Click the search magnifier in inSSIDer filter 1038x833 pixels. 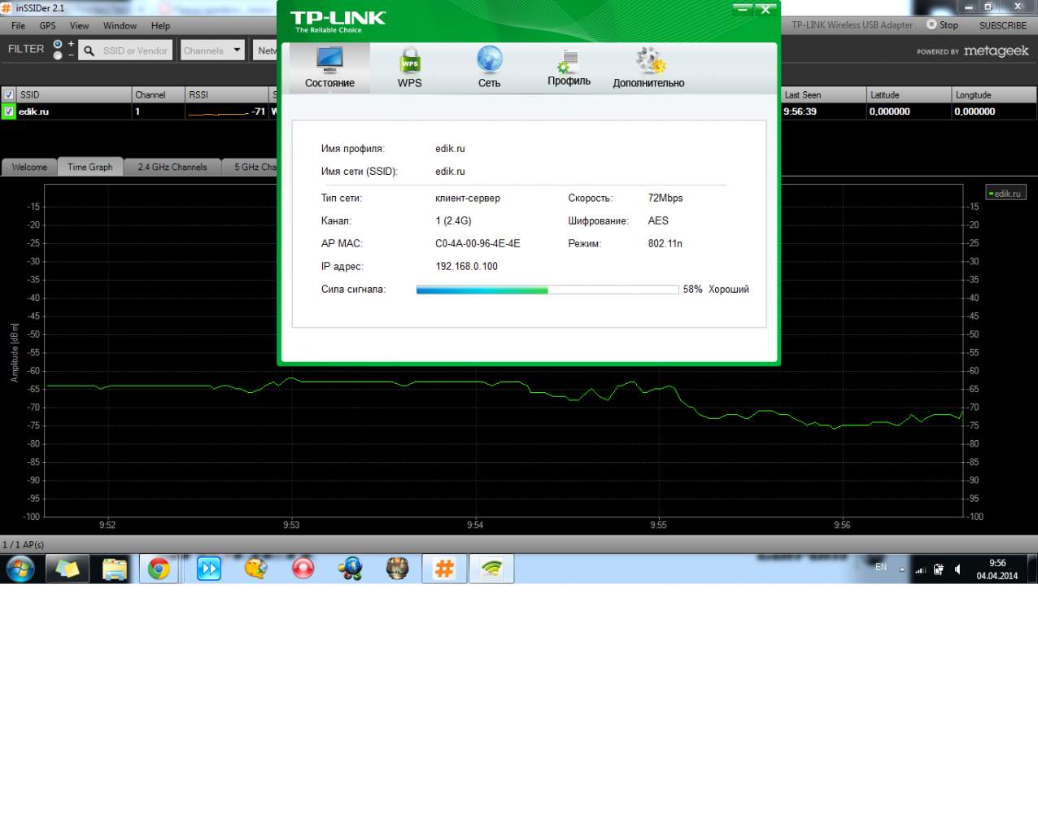tap(89, 50)
